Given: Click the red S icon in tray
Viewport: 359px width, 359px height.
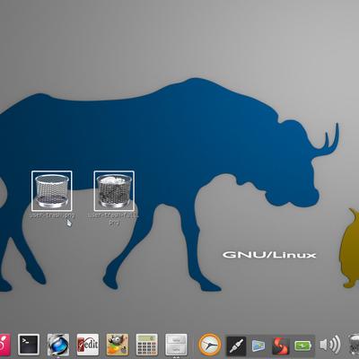Looking at the screenshot, I should 280,346.
